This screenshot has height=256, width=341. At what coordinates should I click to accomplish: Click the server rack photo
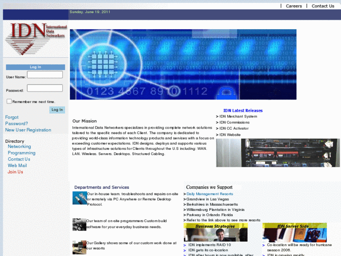(278, 153)
